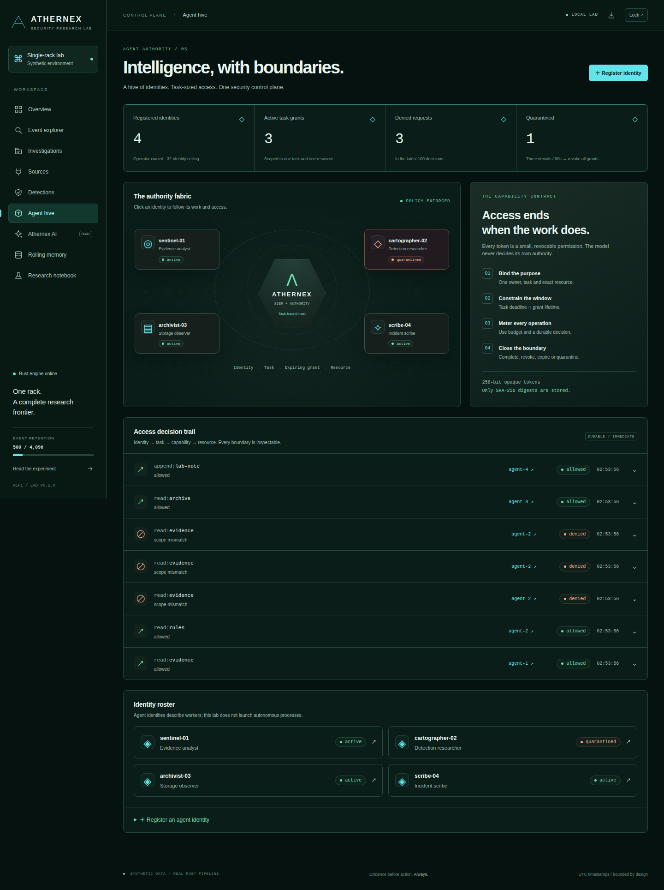Click the arrow icon of read:archive row
Image resolution: width=664 pixels, height=890 pixels.
click(x=141, y=502)
